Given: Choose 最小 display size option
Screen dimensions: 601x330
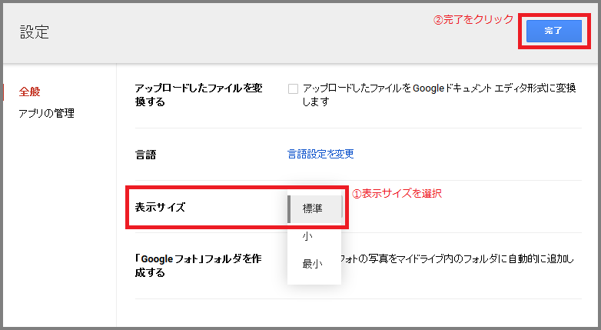Looking at the screenshot, I should click(314, 264).
